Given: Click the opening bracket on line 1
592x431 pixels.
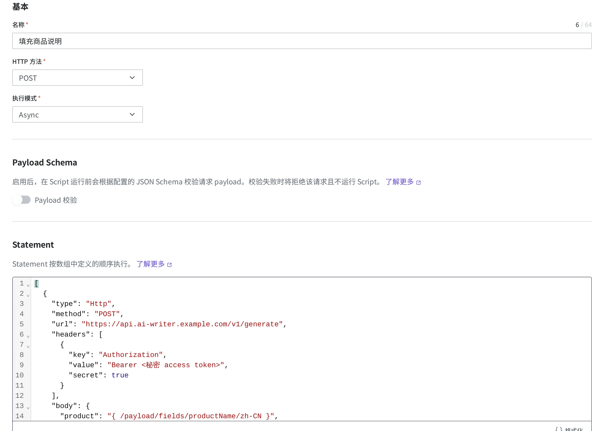Looking at the screenshot, I should pyautogui.click(x=36, y=283).
